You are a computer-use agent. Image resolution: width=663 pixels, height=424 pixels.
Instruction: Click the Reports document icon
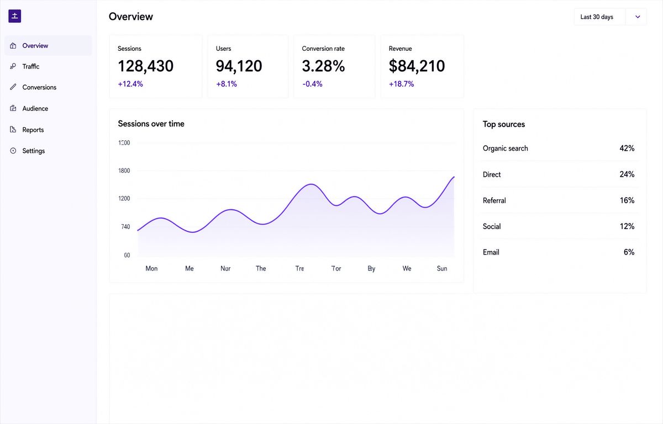click(13, 130)
